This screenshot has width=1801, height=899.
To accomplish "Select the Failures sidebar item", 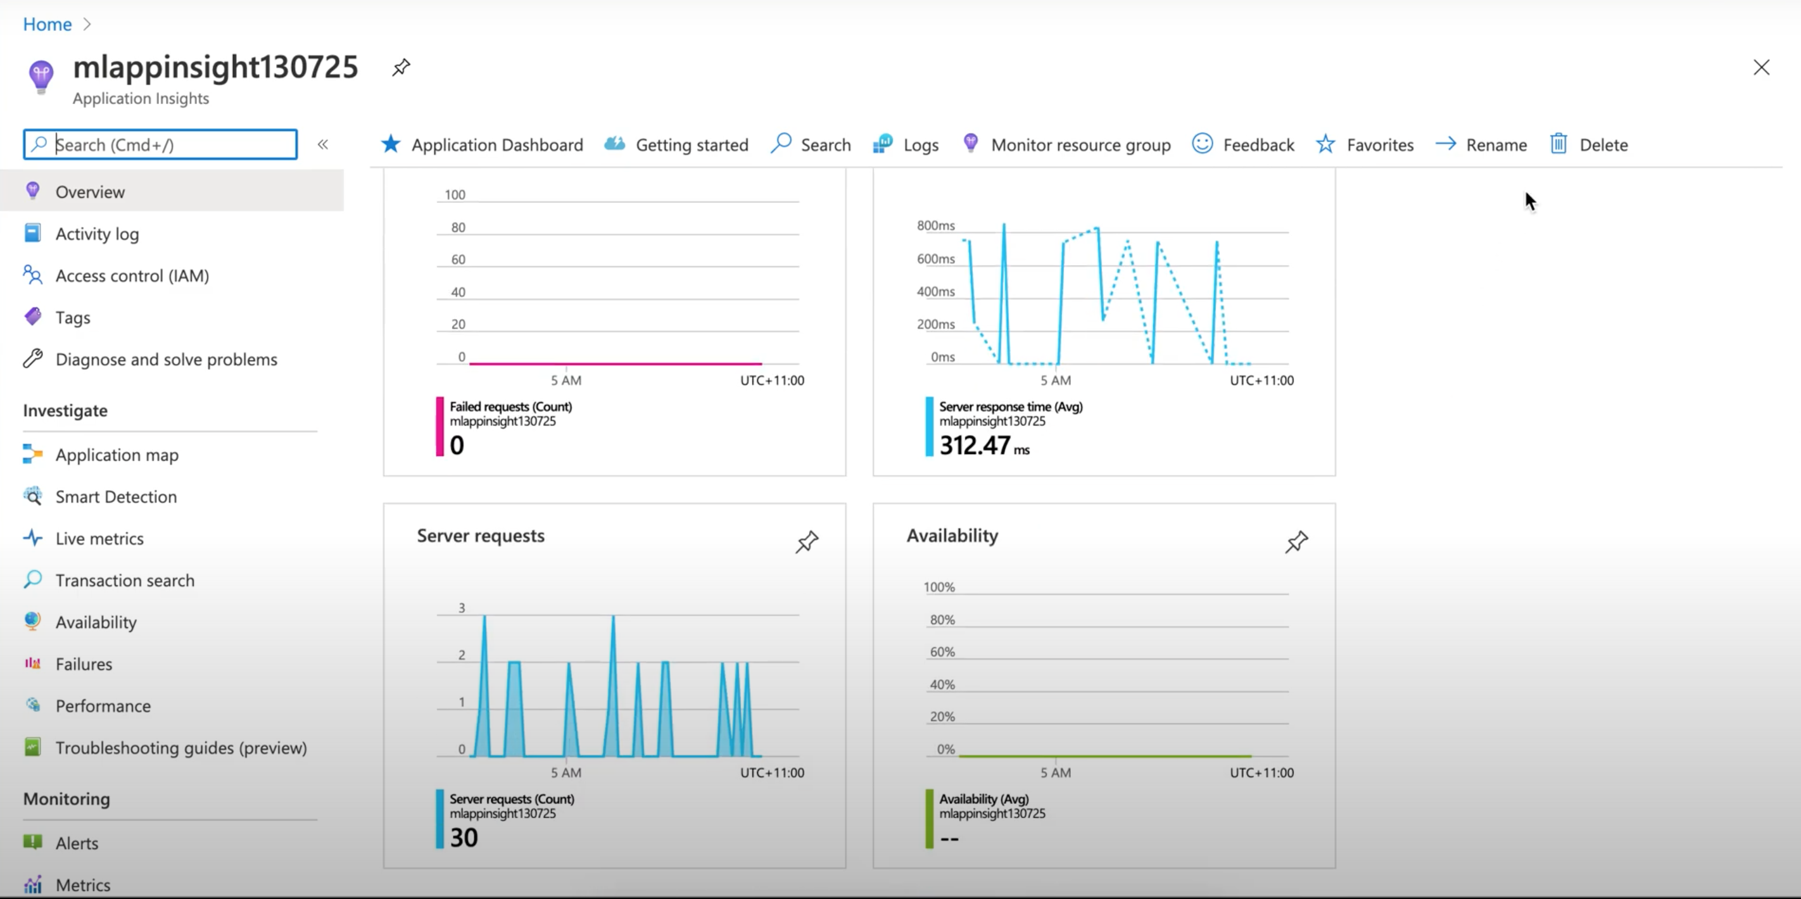I will 84,664.
